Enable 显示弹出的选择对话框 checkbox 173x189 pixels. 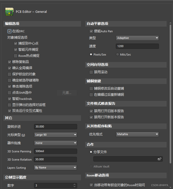pyautogui.click(x=9, y=105)
